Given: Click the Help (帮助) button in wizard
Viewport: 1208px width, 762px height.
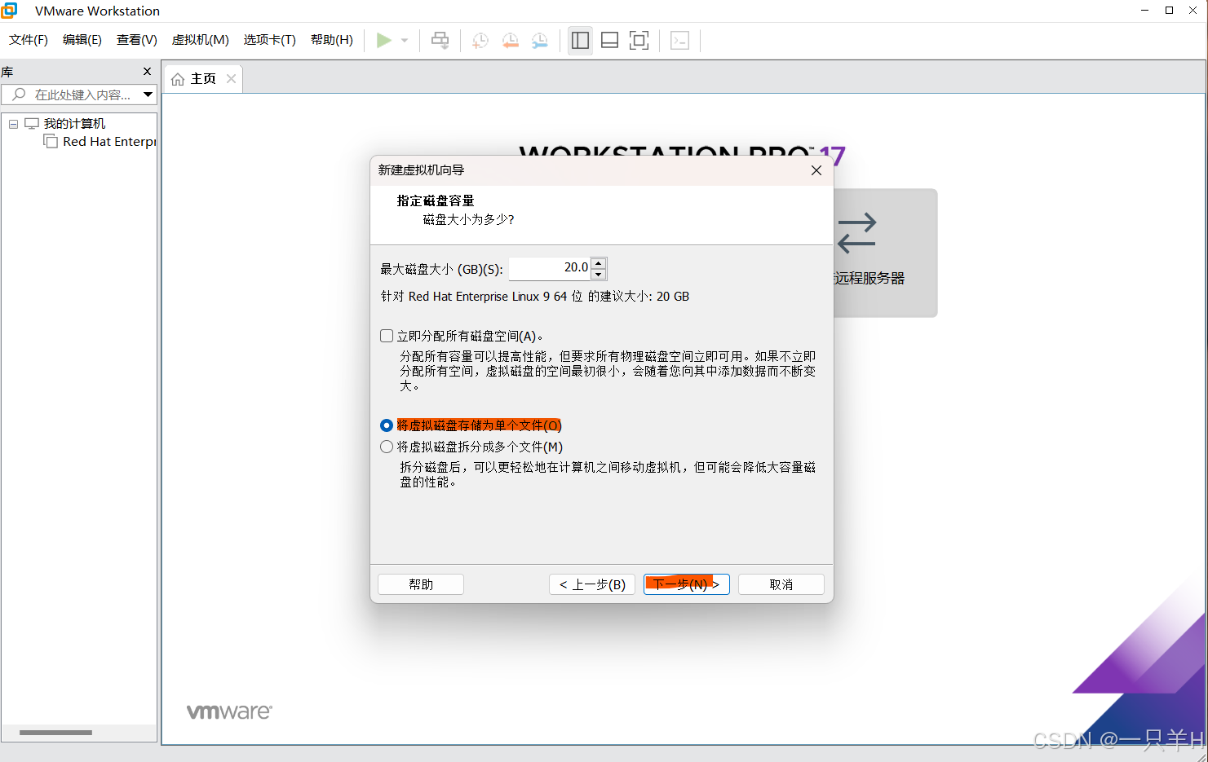Looking at the screenshot, I should click(421, 584).
